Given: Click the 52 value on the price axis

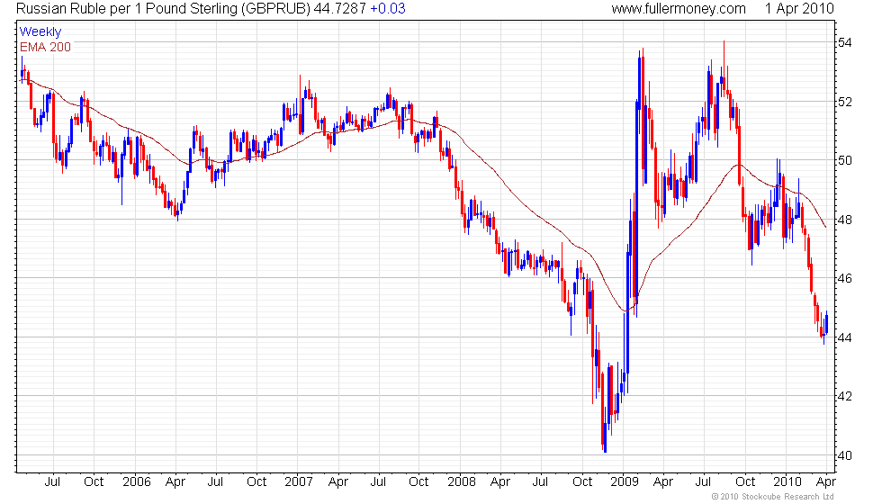Looking at the screenshot, I should point(845,102).
